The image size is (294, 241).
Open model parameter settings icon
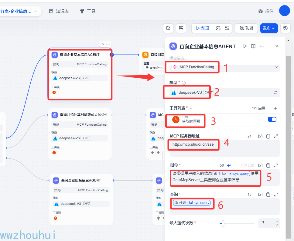coord(275,93)
